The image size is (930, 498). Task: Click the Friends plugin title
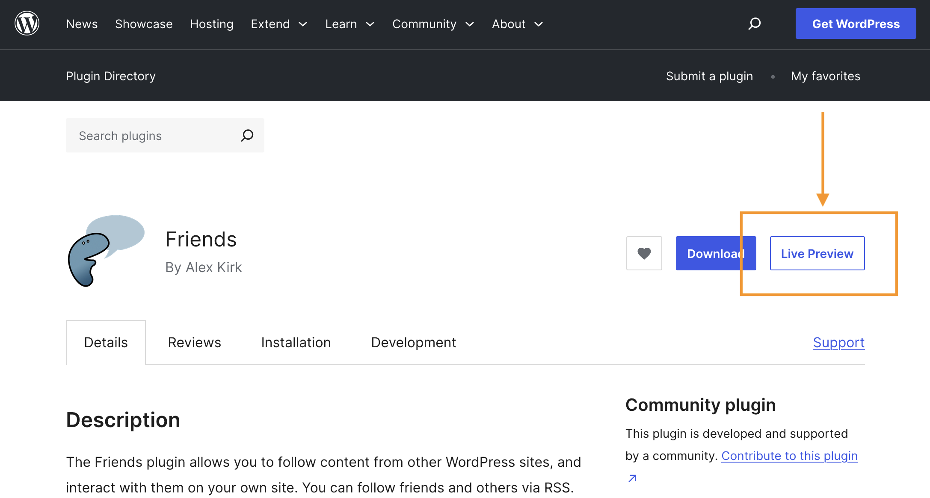point(201,239)
